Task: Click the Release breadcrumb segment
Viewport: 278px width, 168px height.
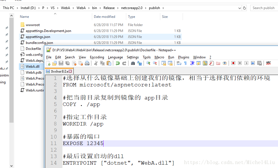Action: 109,8
